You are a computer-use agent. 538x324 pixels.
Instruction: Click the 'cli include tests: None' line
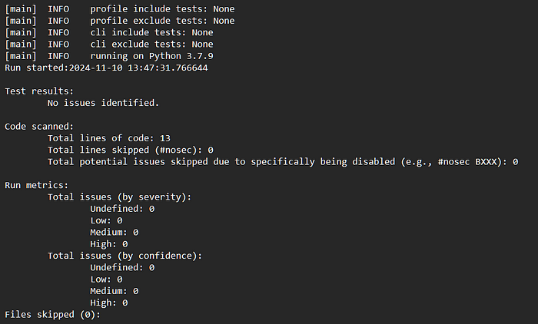click(151, 32)
